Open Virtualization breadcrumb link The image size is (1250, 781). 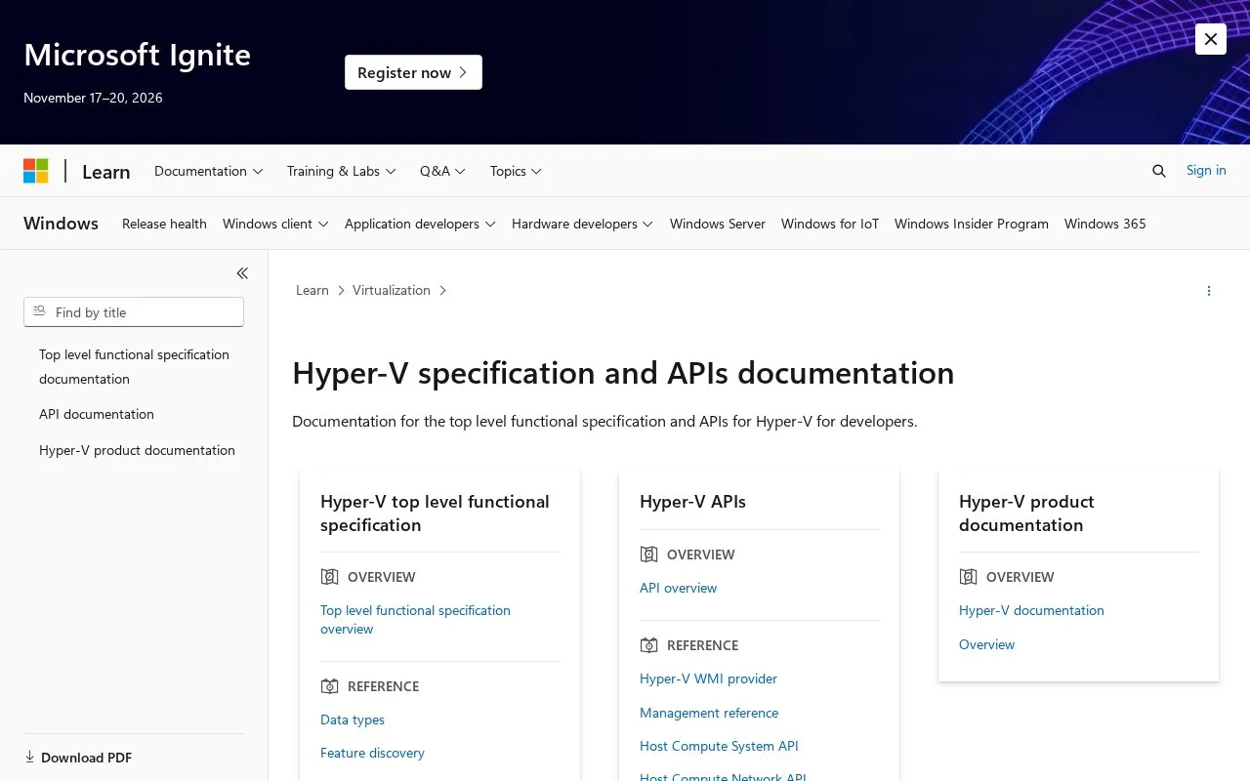(392, 290)
